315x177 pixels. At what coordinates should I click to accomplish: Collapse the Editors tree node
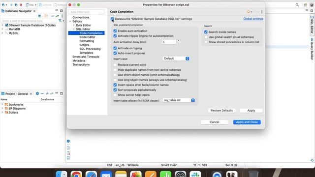click(x=70, y=21)
